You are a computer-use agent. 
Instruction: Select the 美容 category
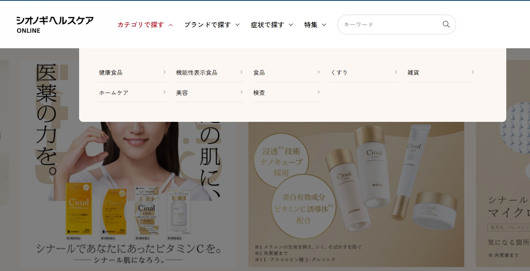coord(210,92)
